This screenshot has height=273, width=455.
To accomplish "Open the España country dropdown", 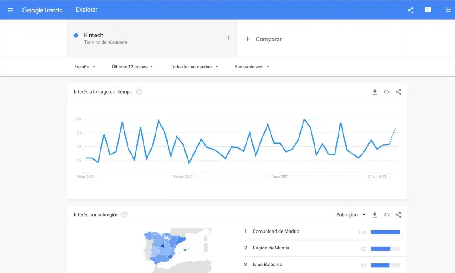I will (x=85, y=67).
